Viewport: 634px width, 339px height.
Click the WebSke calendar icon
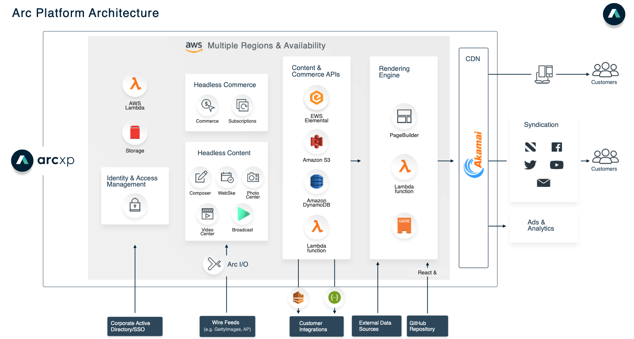[227, 177]
